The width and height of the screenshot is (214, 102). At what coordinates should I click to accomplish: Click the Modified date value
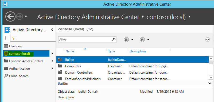click(170, 92)
